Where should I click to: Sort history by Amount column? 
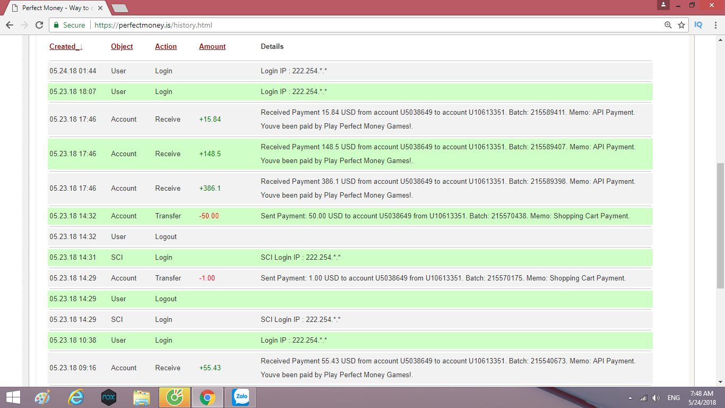tap(212, 47)
